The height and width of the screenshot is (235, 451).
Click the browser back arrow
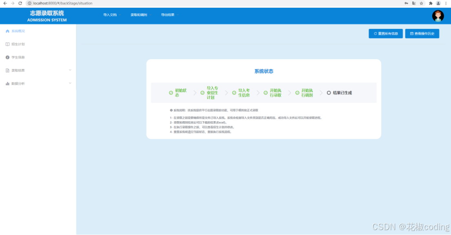(5, 3)
